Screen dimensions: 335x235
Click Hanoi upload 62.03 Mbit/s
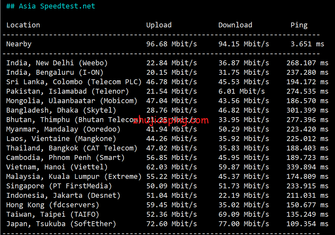click(171, 167)
